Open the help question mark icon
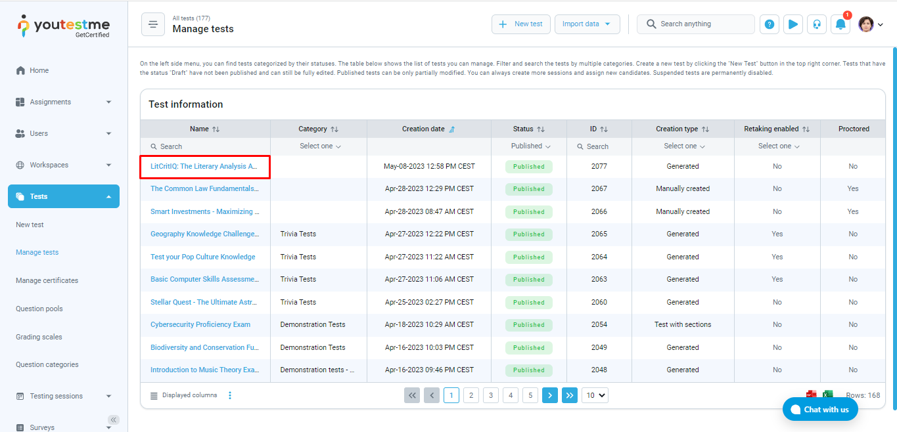This screenshot has height=432, width=897. 770,24
